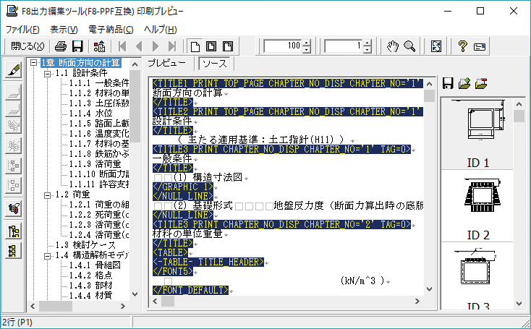Activate the hand pan tool

(x=393, y=46)
